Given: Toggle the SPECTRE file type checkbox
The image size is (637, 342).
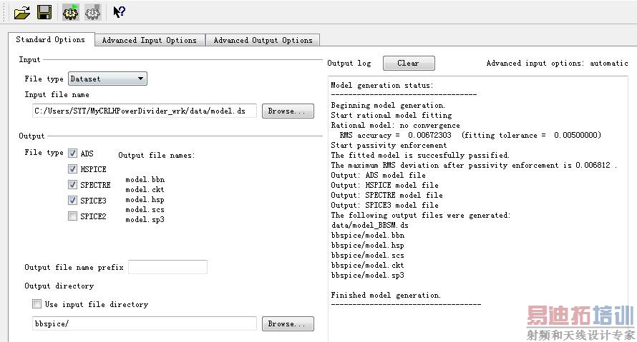Looking at the screenshot, I should pos(73,185).
